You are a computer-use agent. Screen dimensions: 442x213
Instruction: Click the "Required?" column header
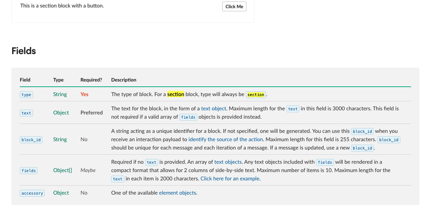(x=91, y=80)
